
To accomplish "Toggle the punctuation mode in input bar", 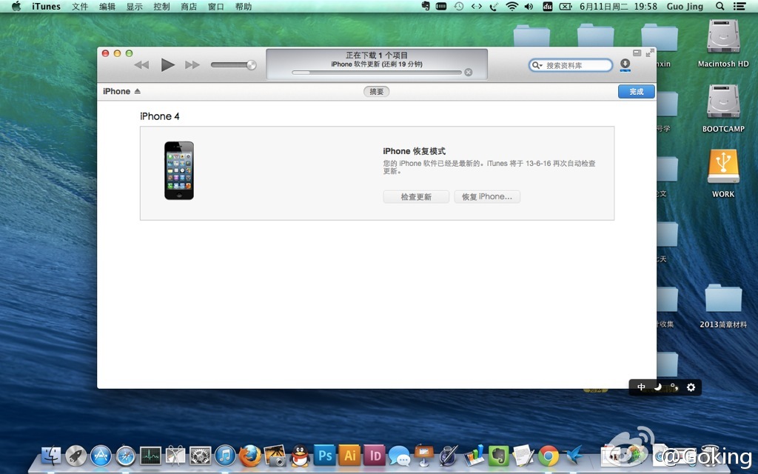I will tap(674, 387).
